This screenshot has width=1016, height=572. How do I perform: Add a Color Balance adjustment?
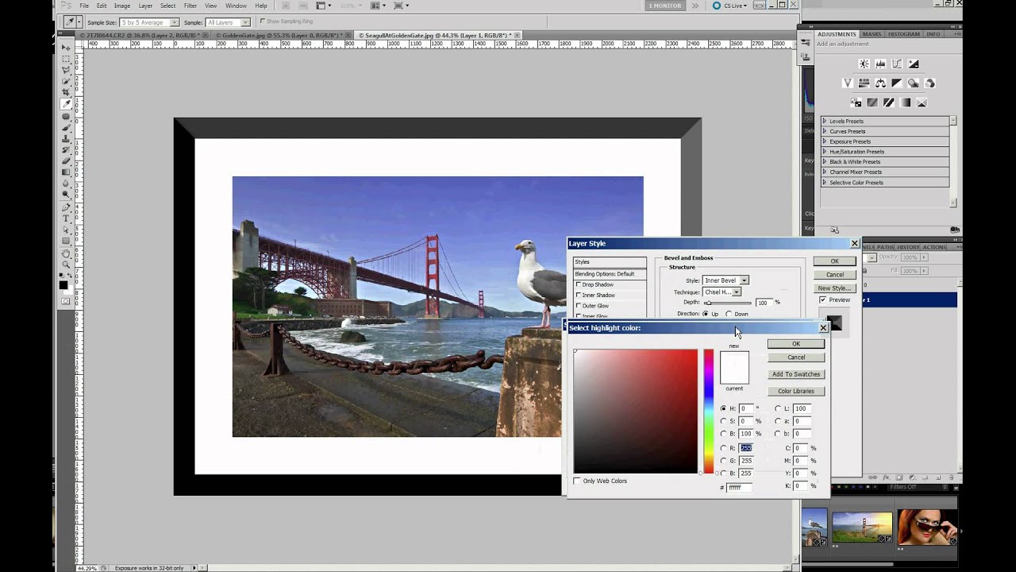click(x=880, y=83)
